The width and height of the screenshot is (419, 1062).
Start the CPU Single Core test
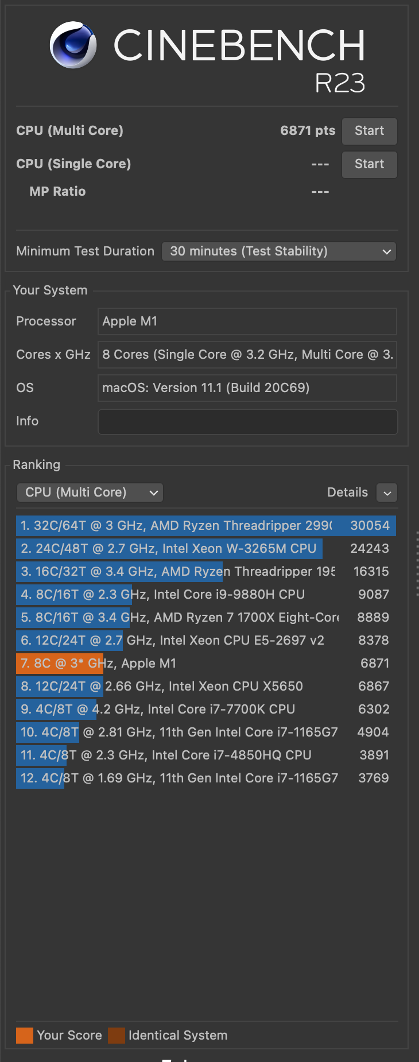[x=369, y=164]
